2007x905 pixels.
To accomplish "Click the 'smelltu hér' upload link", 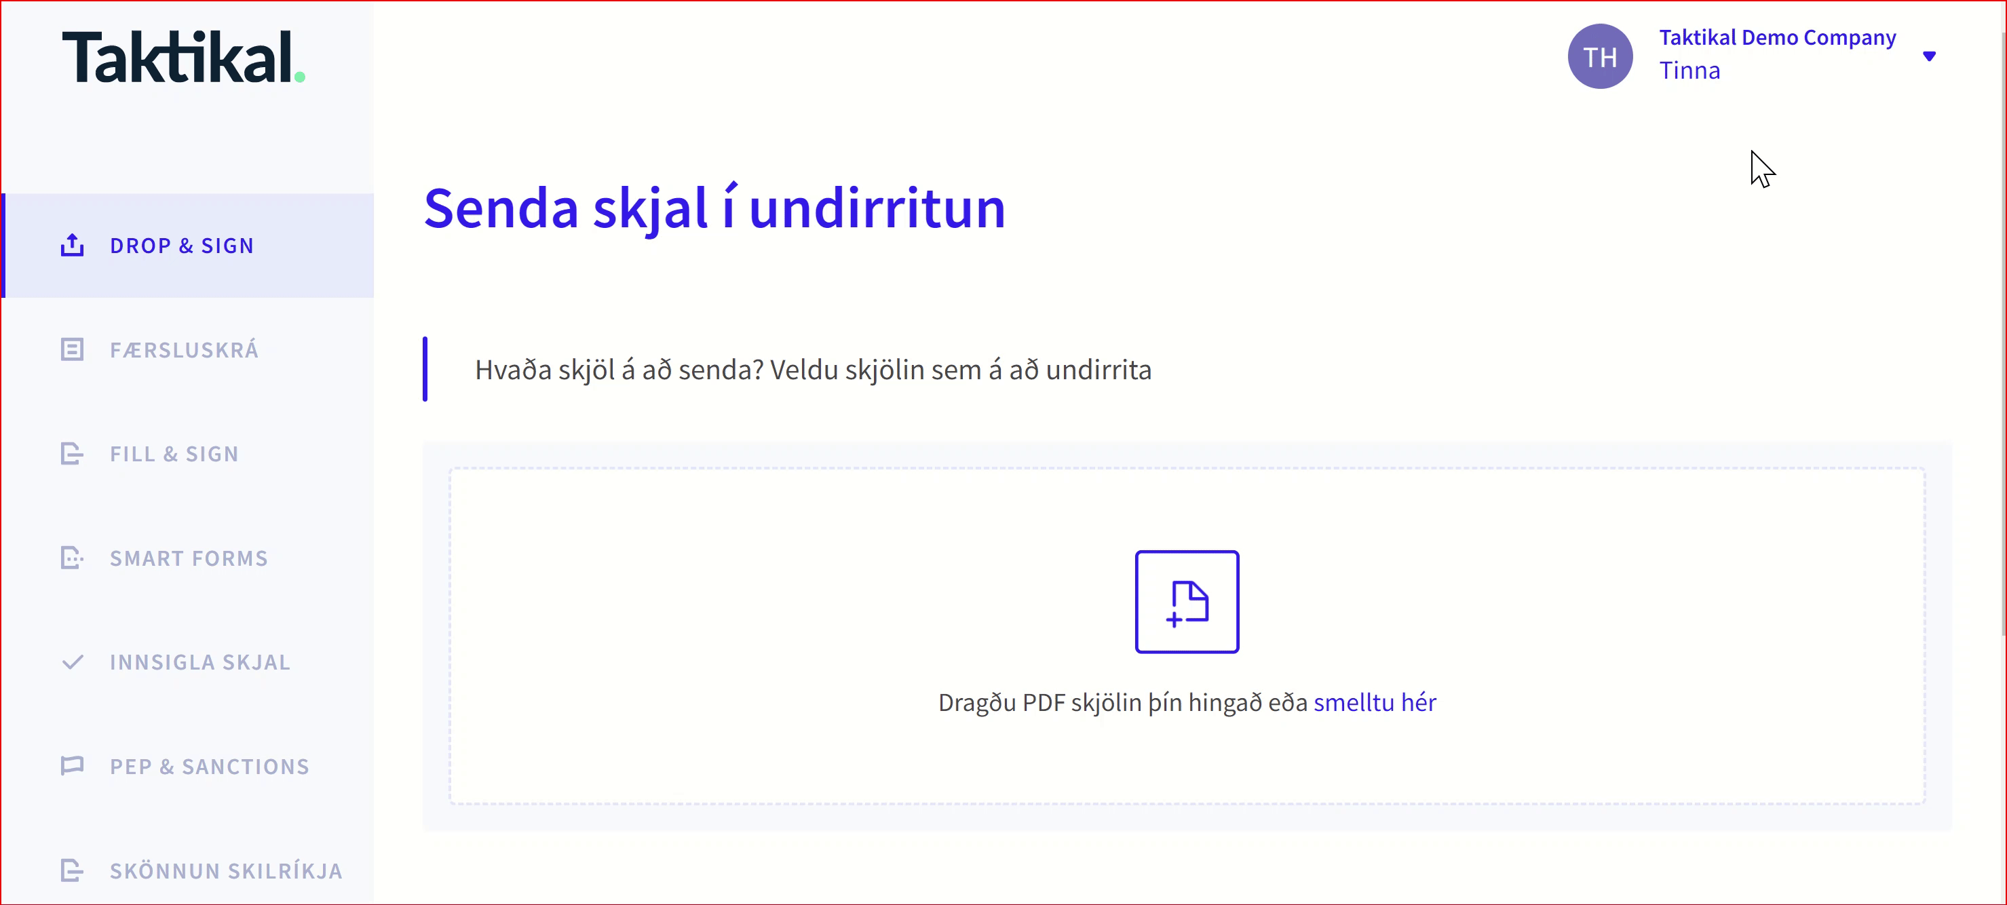I will [x=1375, y=703].
